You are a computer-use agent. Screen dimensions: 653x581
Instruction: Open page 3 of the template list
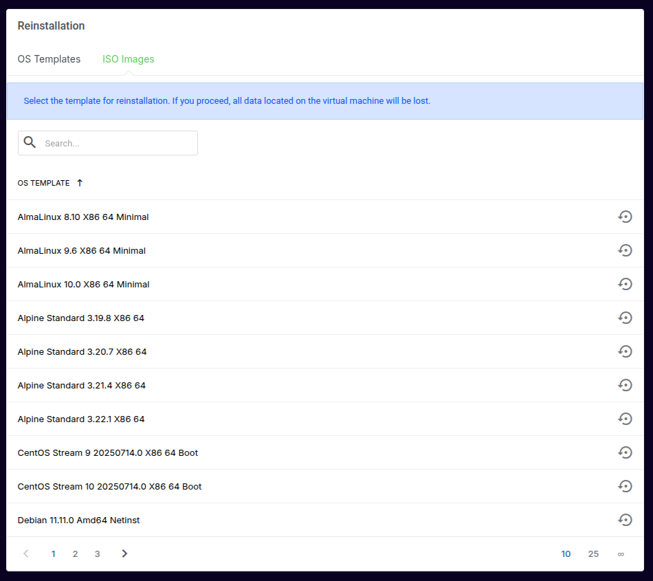click(97, 553)
